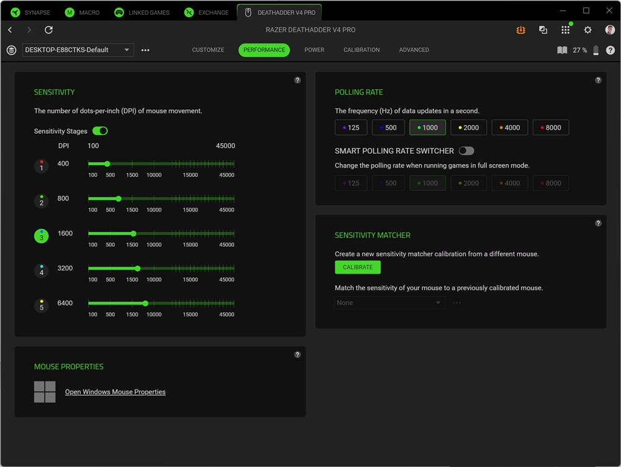Open the Macro tab
Screen dimensions: 621x467
[x=83, y=12]
